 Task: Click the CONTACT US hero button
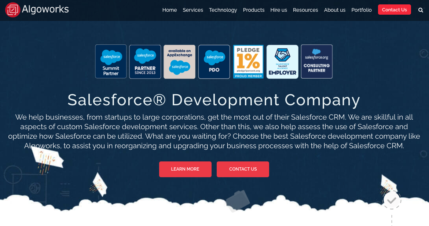coord(243,169)
